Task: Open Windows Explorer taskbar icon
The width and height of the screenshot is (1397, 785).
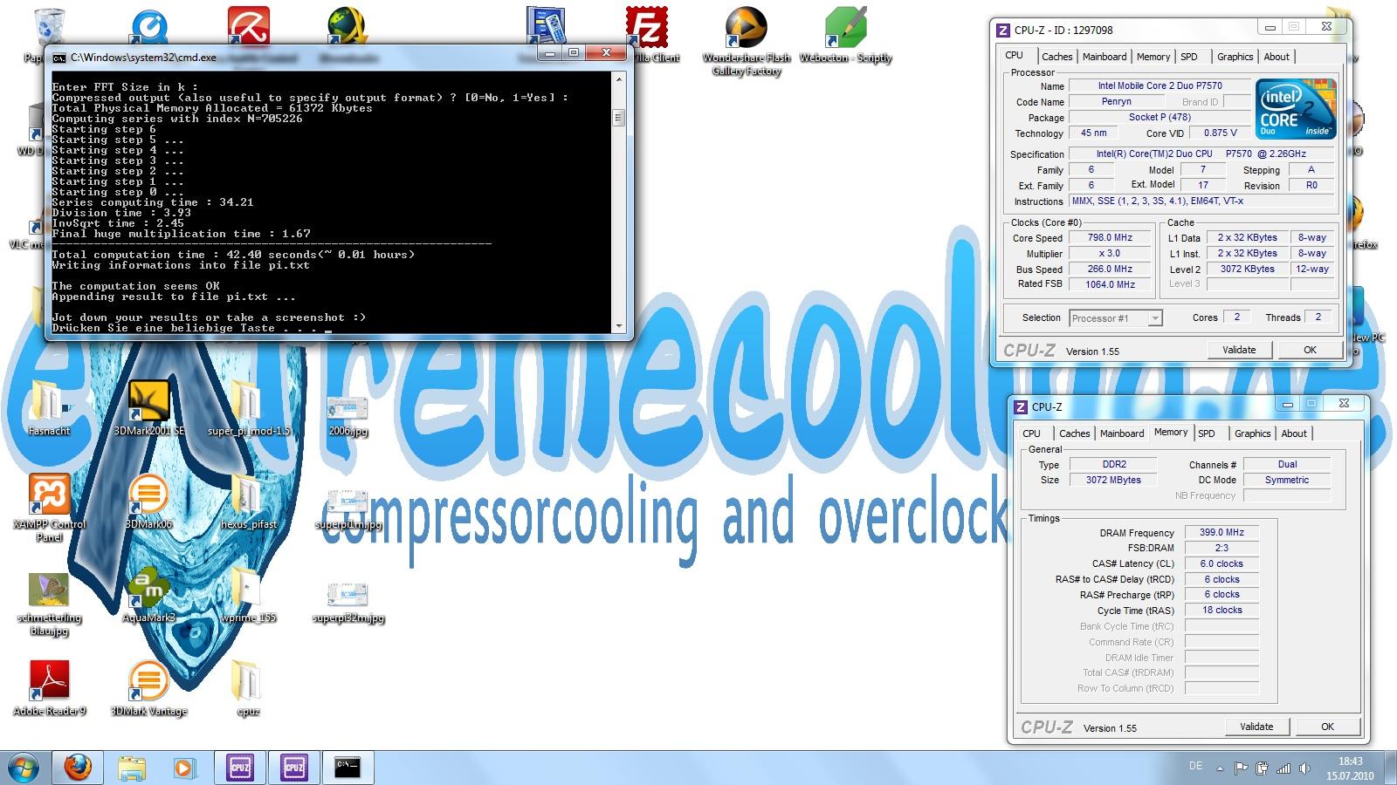Action: 132,768
